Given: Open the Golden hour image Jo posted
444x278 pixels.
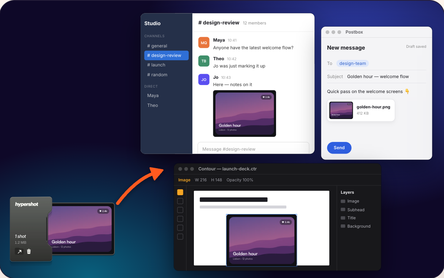Looking at the screenshot, I should (245, 113).
